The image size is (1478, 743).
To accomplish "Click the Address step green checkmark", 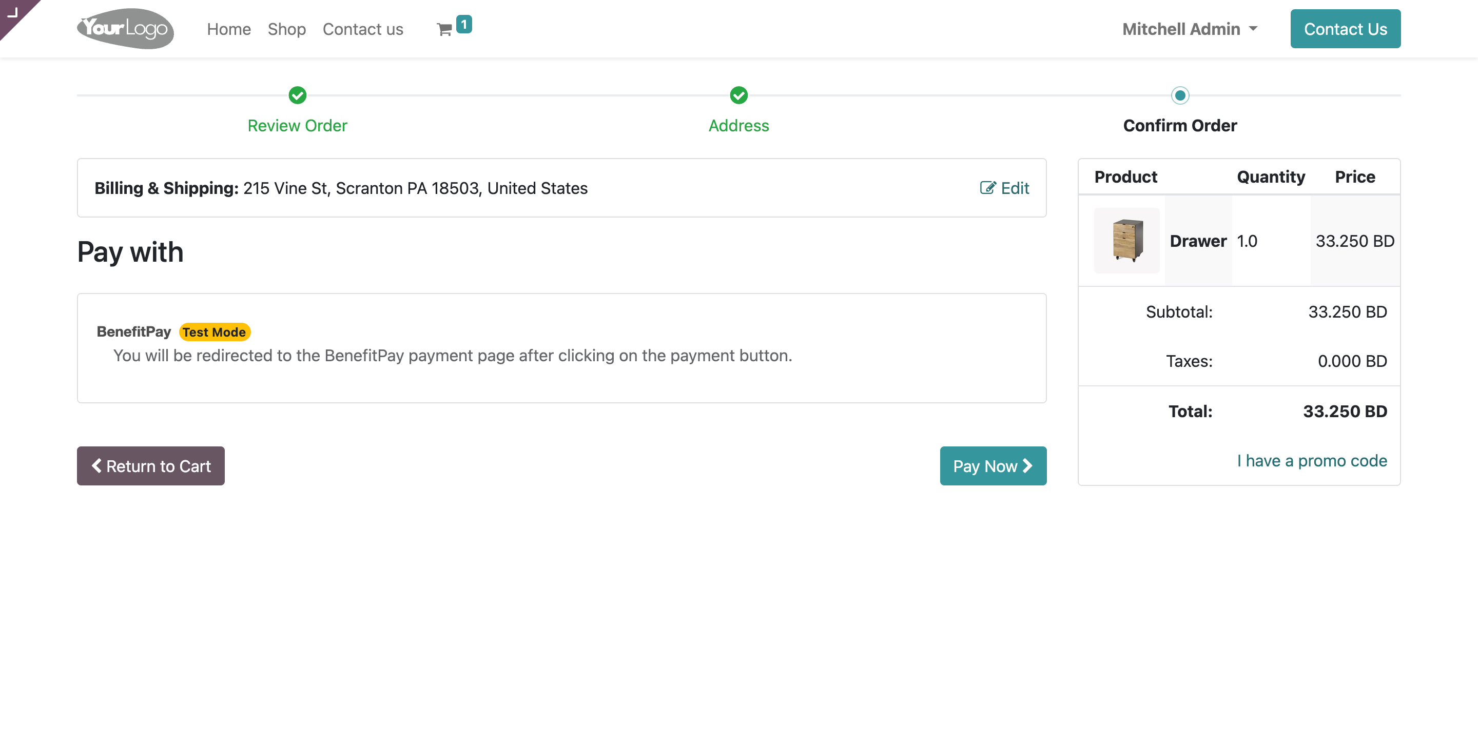I will pos(738,95).
